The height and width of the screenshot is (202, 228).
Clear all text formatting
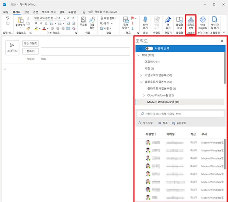click(74, 28)
